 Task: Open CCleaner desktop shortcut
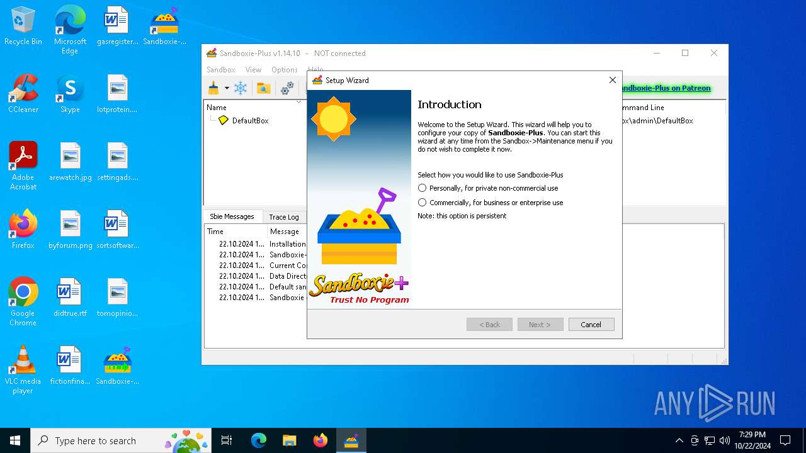(23, 94)
